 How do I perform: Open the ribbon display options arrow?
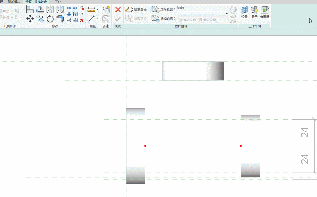[60, 2]
